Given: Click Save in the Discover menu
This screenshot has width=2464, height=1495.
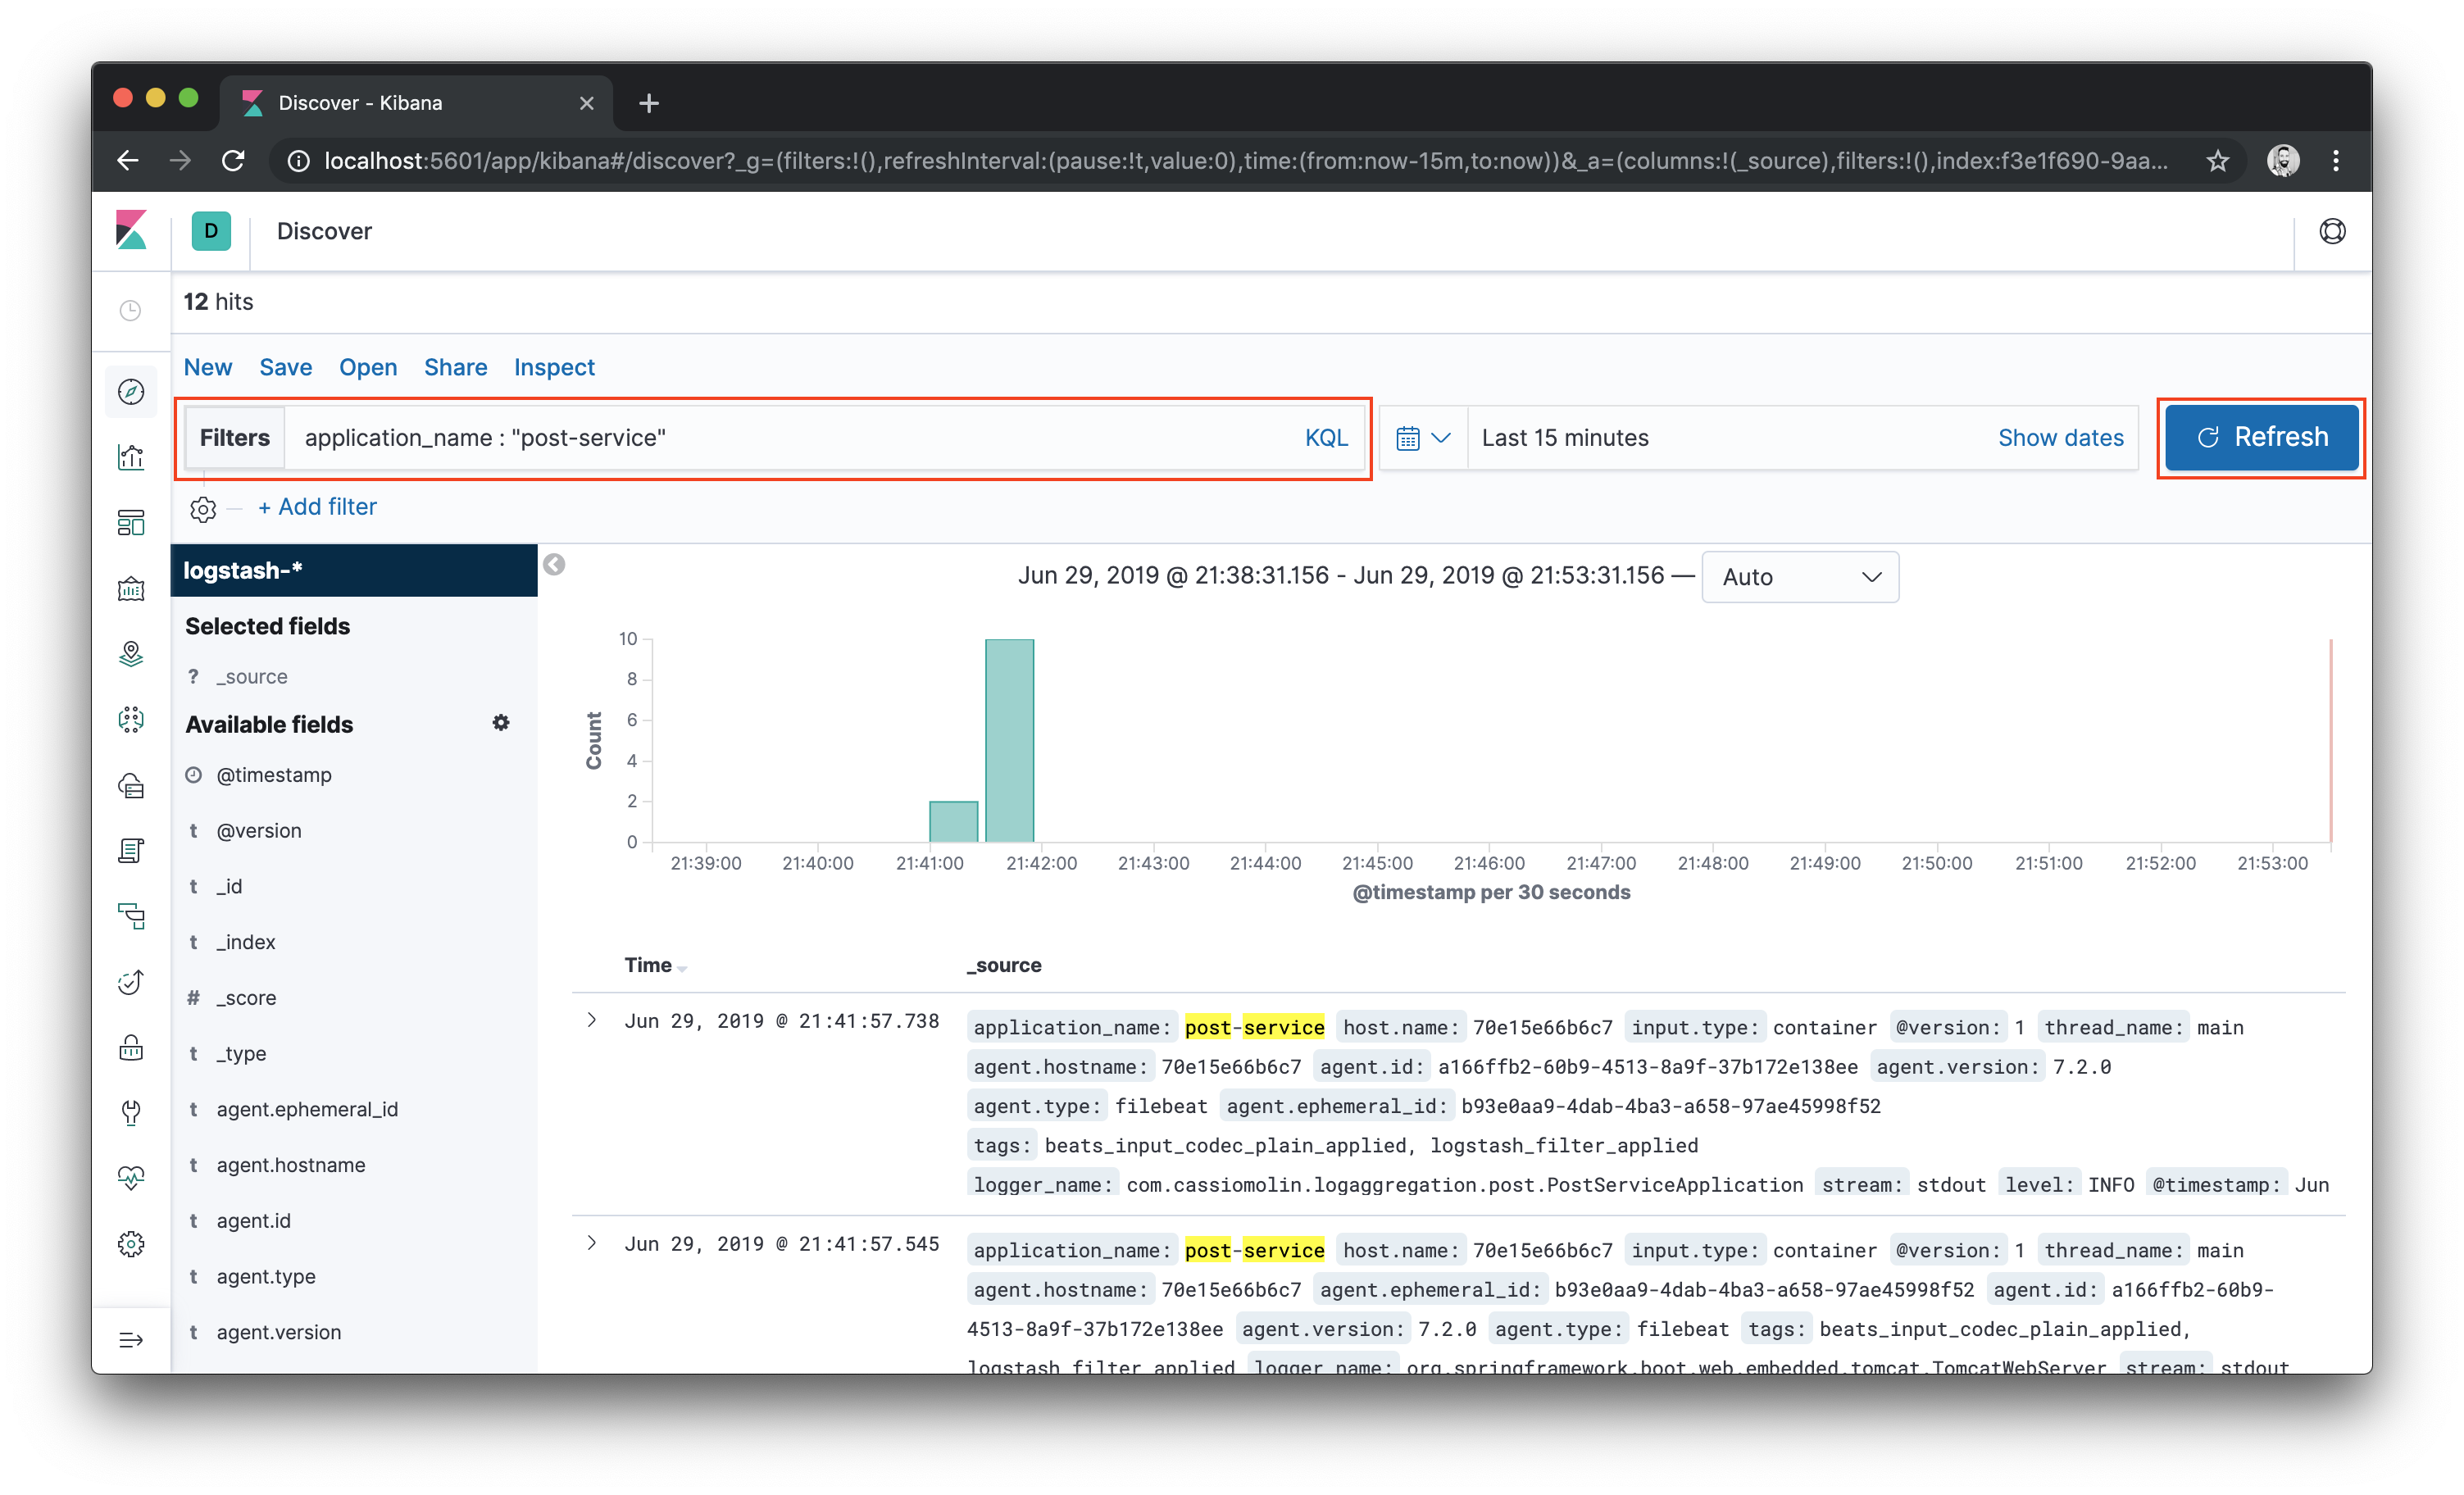Looking at the screenshot, I should pos(286,367).
